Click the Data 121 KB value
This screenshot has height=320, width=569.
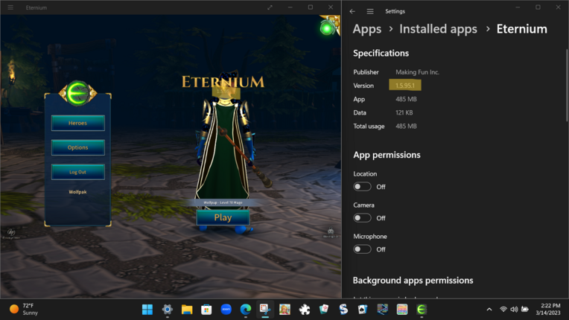tap(404, 112)
